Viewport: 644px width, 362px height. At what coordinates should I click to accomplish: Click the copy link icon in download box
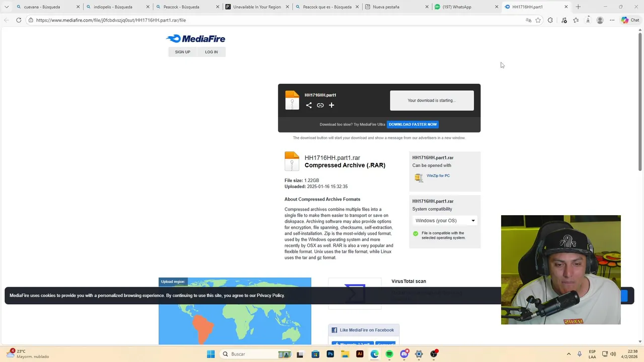[x=320, y=105]
